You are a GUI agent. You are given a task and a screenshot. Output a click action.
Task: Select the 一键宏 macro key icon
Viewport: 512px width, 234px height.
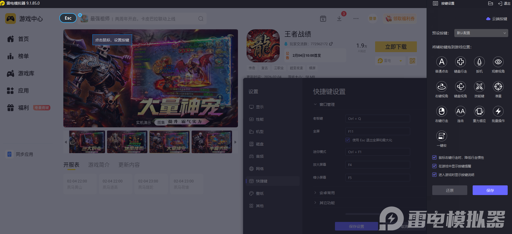[x=441, y=136]
